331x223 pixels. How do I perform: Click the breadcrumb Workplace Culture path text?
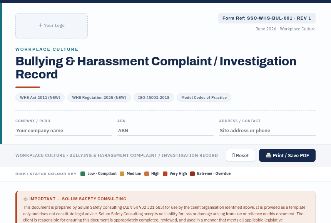(117, 155)
